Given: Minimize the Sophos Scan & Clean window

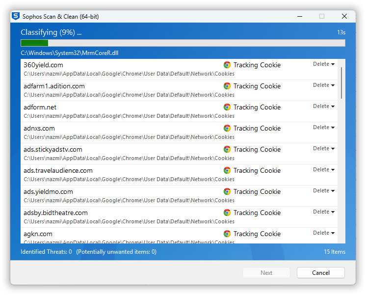Looking at the screenshot, I should click(300, 16).
